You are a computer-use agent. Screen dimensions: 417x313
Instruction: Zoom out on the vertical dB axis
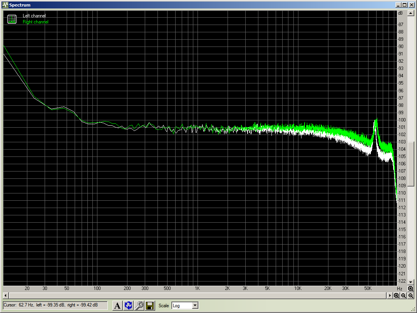(x=410, y=295)
